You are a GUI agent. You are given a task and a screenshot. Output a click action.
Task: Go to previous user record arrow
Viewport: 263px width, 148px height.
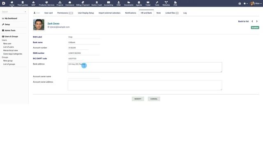pos(252,21)
